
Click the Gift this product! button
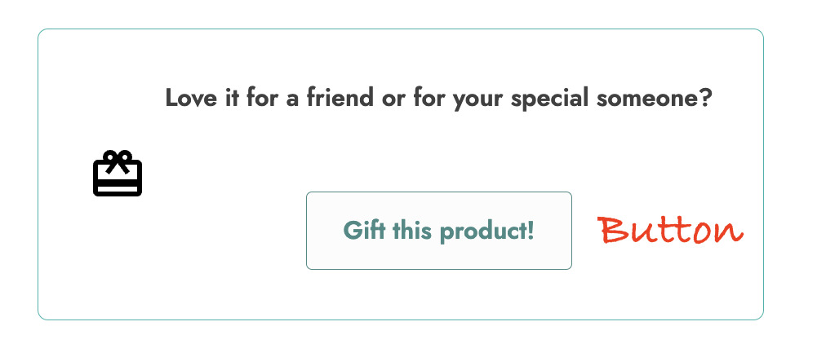tap(439, 231)
